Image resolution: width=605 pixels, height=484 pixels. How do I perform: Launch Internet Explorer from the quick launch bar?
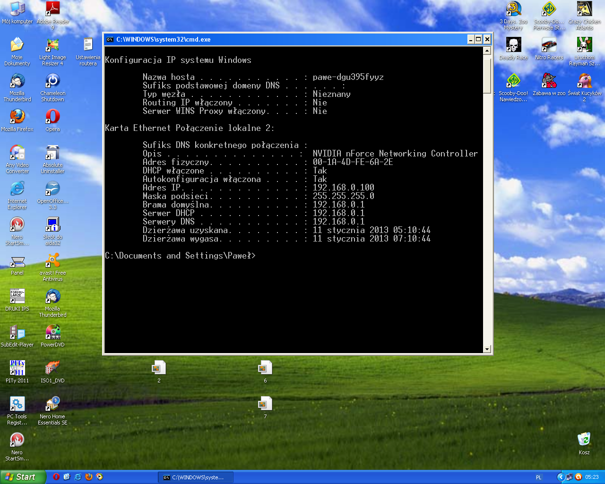coord(78,477)
